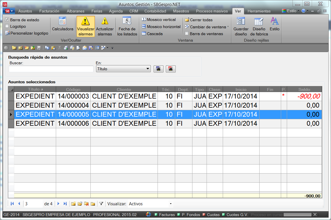Click the Buscar text field

coord(51,69)
